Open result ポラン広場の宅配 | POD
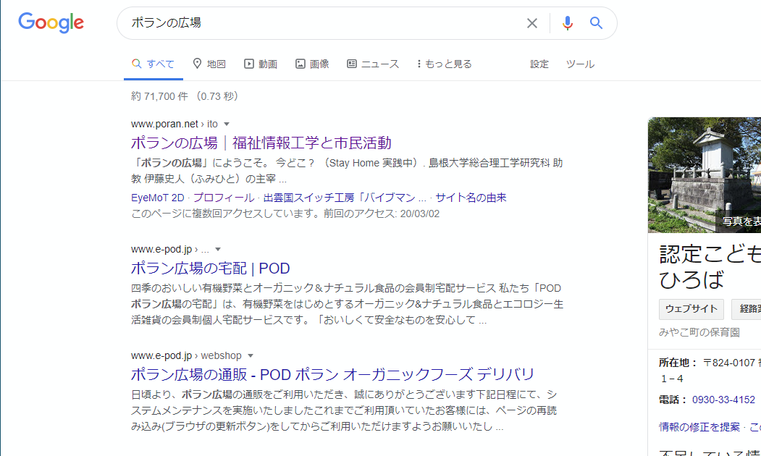Screen dimensions: 761x456 click(x=210, y=269)
